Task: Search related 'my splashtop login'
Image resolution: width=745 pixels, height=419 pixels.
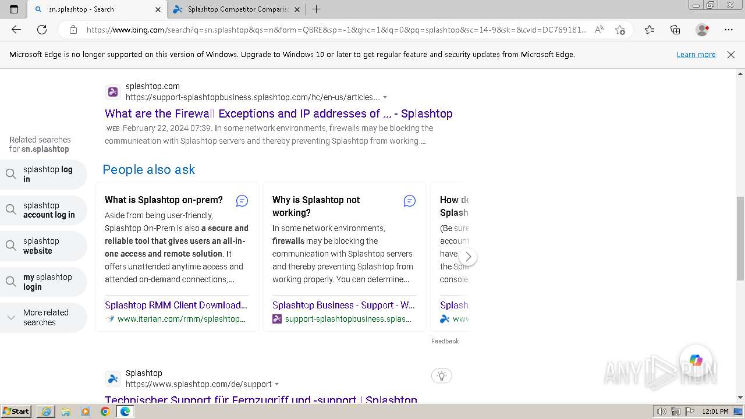Action: point(44,282)
